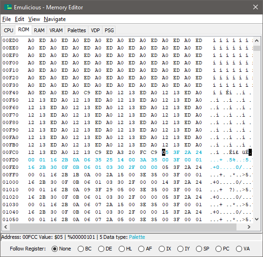Image resolution: width=263 pixels, height=257 pixels.
Task: Select the highlighted byte 05 at 00FCC
Action: [165, 152]
